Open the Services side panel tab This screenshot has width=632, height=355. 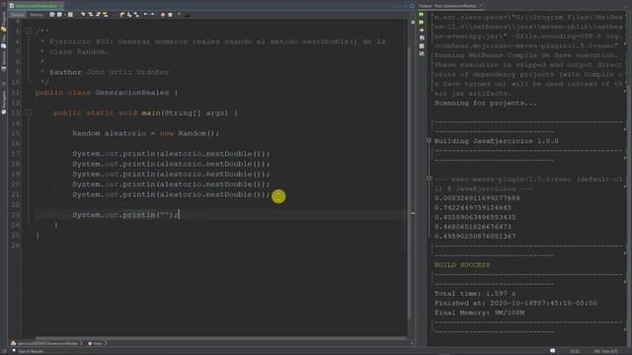(x=4, y=61)
